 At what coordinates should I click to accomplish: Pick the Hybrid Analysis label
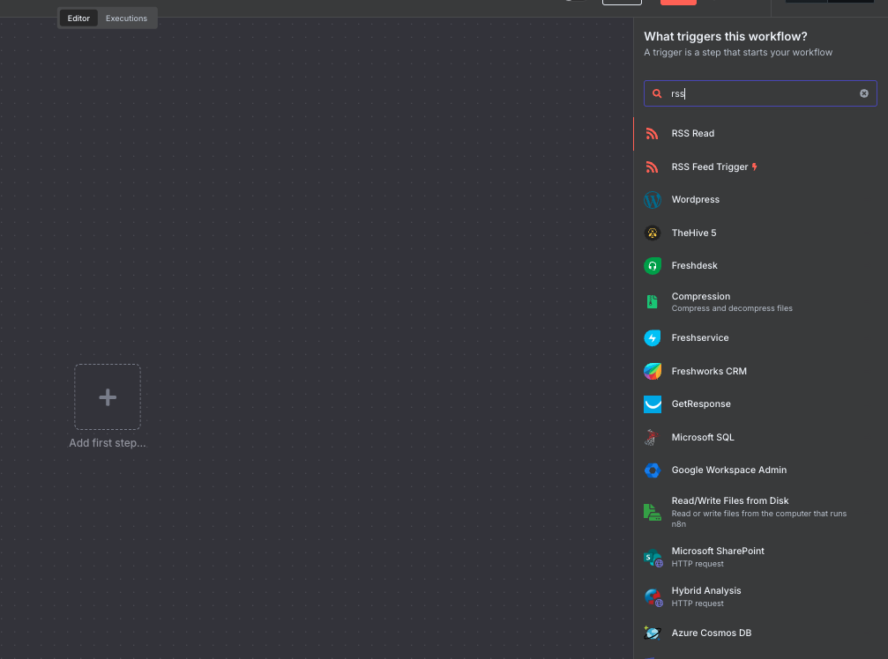click(x=706, y=590)
